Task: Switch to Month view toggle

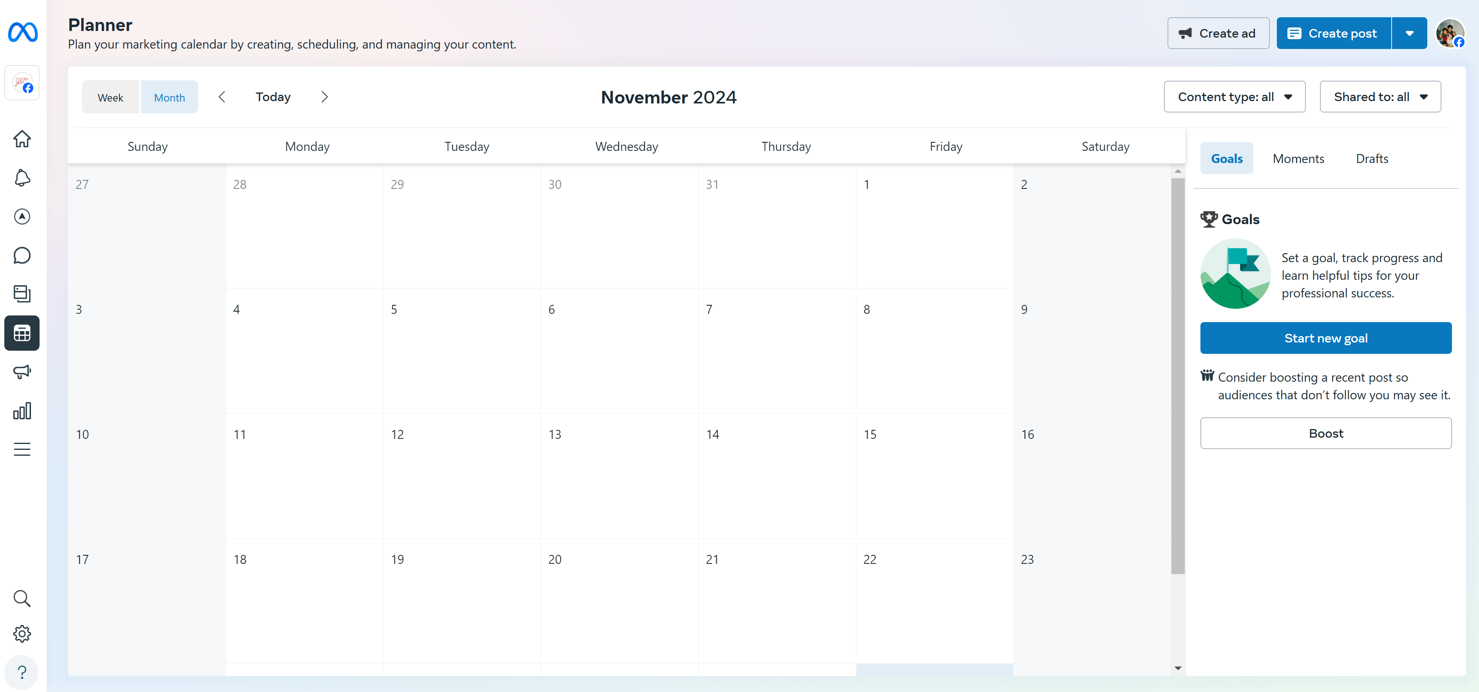Action: pos(169,97)
